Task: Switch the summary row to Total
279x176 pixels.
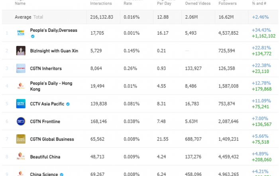Action: click(x=38, y=17)
